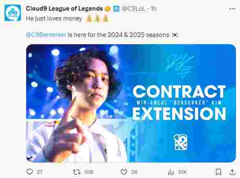Click the 51K views count
The height and width of the screenshot is (178, 240).
click(182, 172)
